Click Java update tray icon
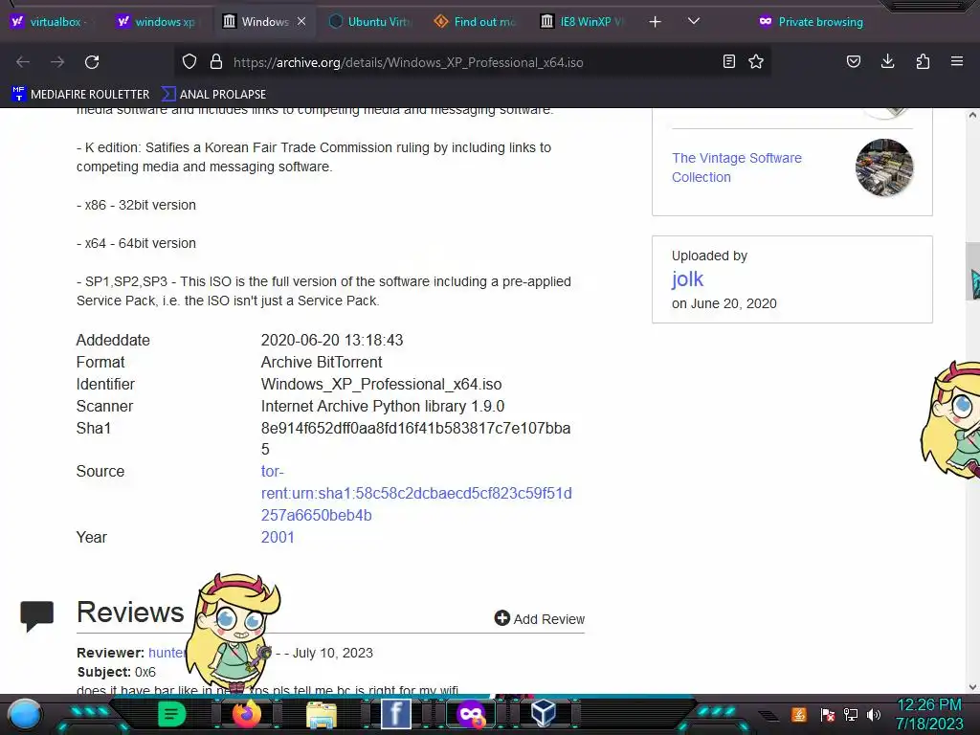980x735 pixels. coord(799,714)
